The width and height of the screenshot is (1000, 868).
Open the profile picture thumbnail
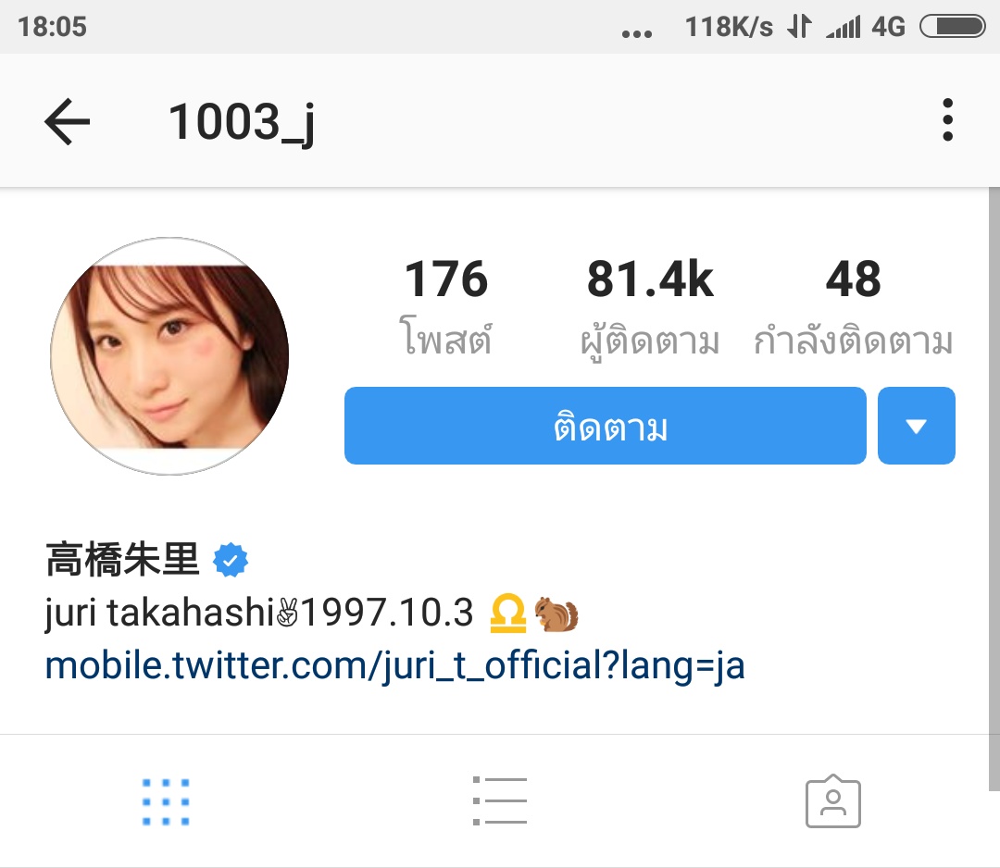(x=169, y=356)
